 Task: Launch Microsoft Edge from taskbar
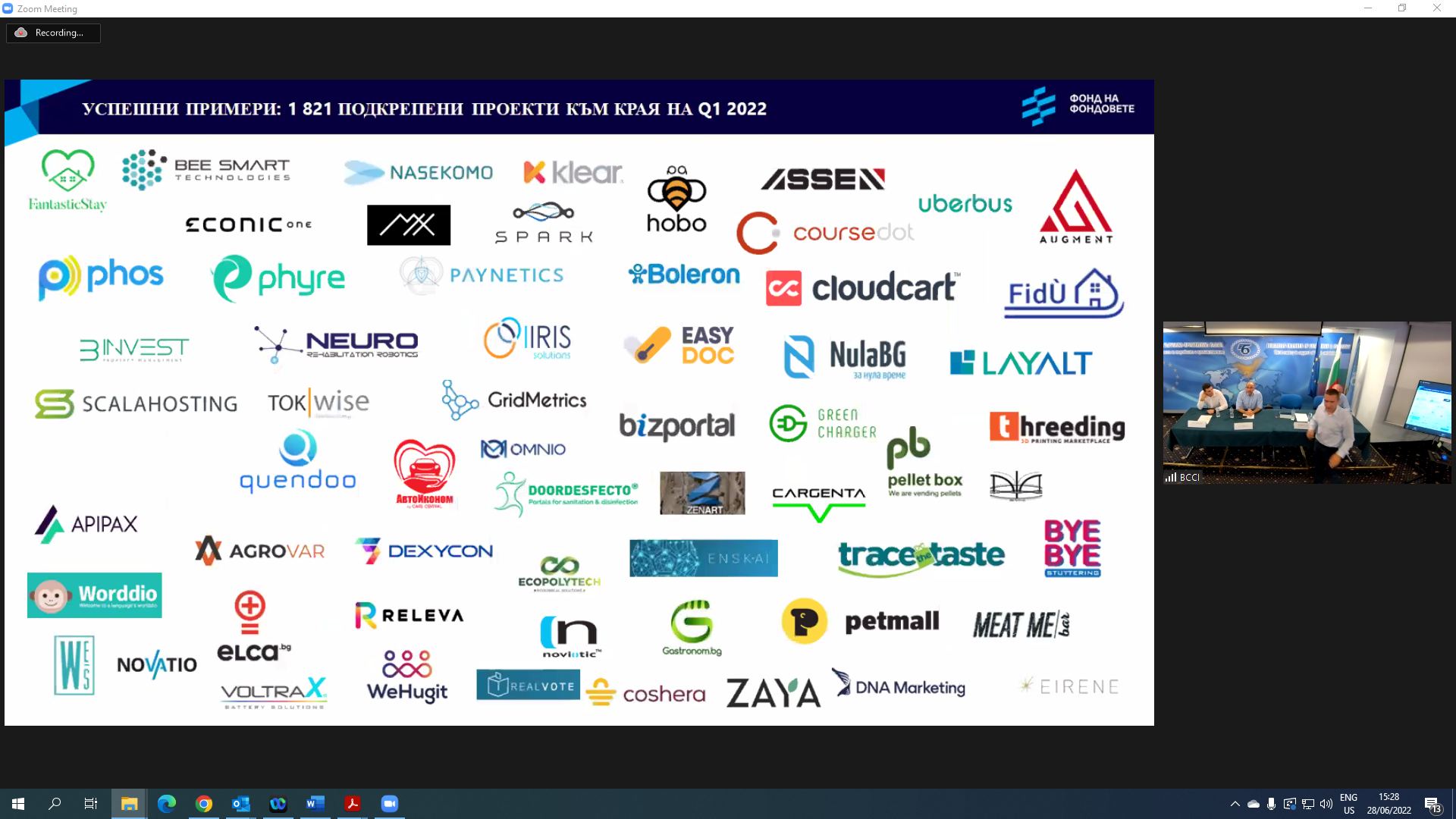166,804
